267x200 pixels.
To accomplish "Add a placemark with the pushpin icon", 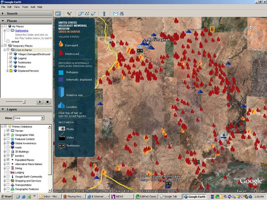I will (69, 14).
